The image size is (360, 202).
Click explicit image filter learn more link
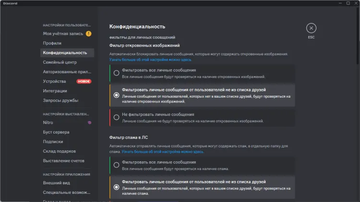150,59
